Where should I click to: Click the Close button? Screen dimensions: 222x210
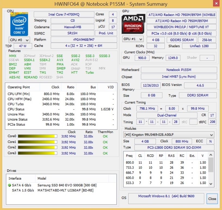pos(212,199)
